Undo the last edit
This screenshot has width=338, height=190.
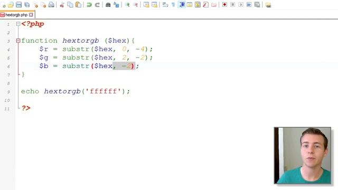(x=89, y=5)
